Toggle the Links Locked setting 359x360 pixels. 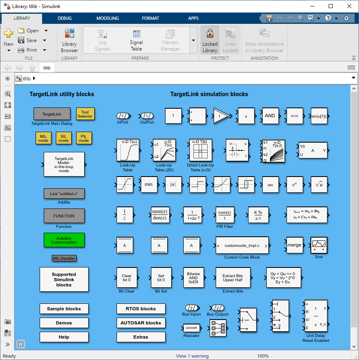tap(230, 40)
